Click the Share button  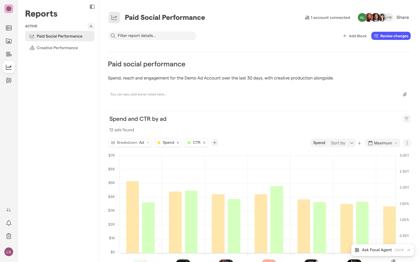tap(402, 17)
